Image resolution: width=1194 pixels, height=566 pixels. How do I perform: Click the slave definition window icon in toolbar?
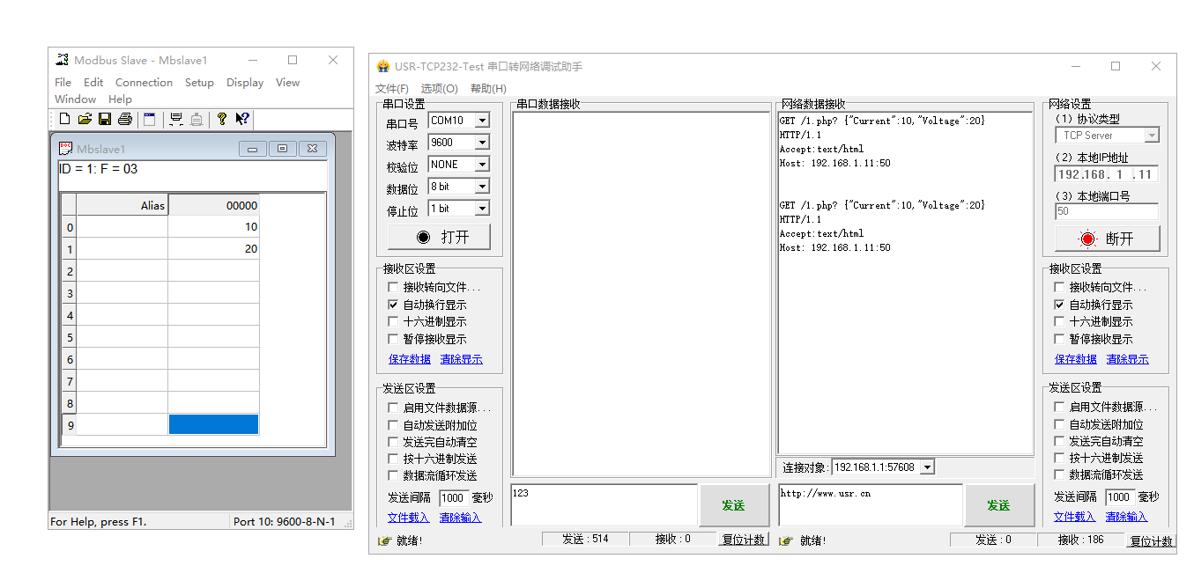(x=149, y=119)
